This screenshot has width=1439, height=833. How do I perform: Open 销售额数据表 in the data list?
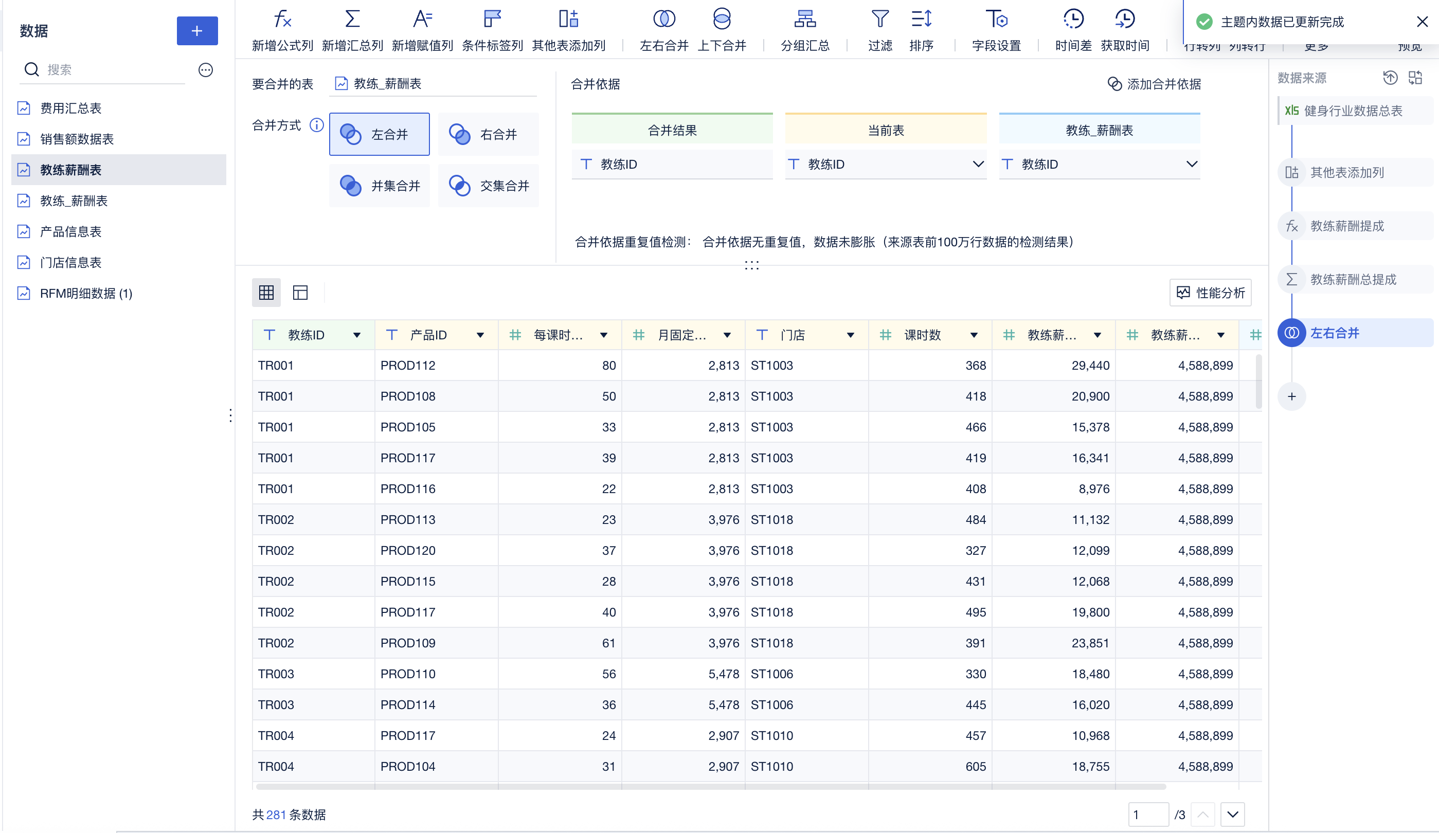(x=77, y=139)
